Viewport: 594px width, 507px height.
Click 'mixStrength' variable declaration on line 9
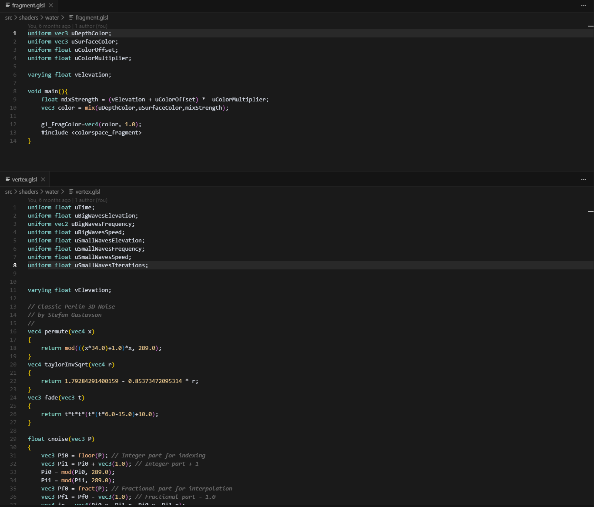(80, 100)
